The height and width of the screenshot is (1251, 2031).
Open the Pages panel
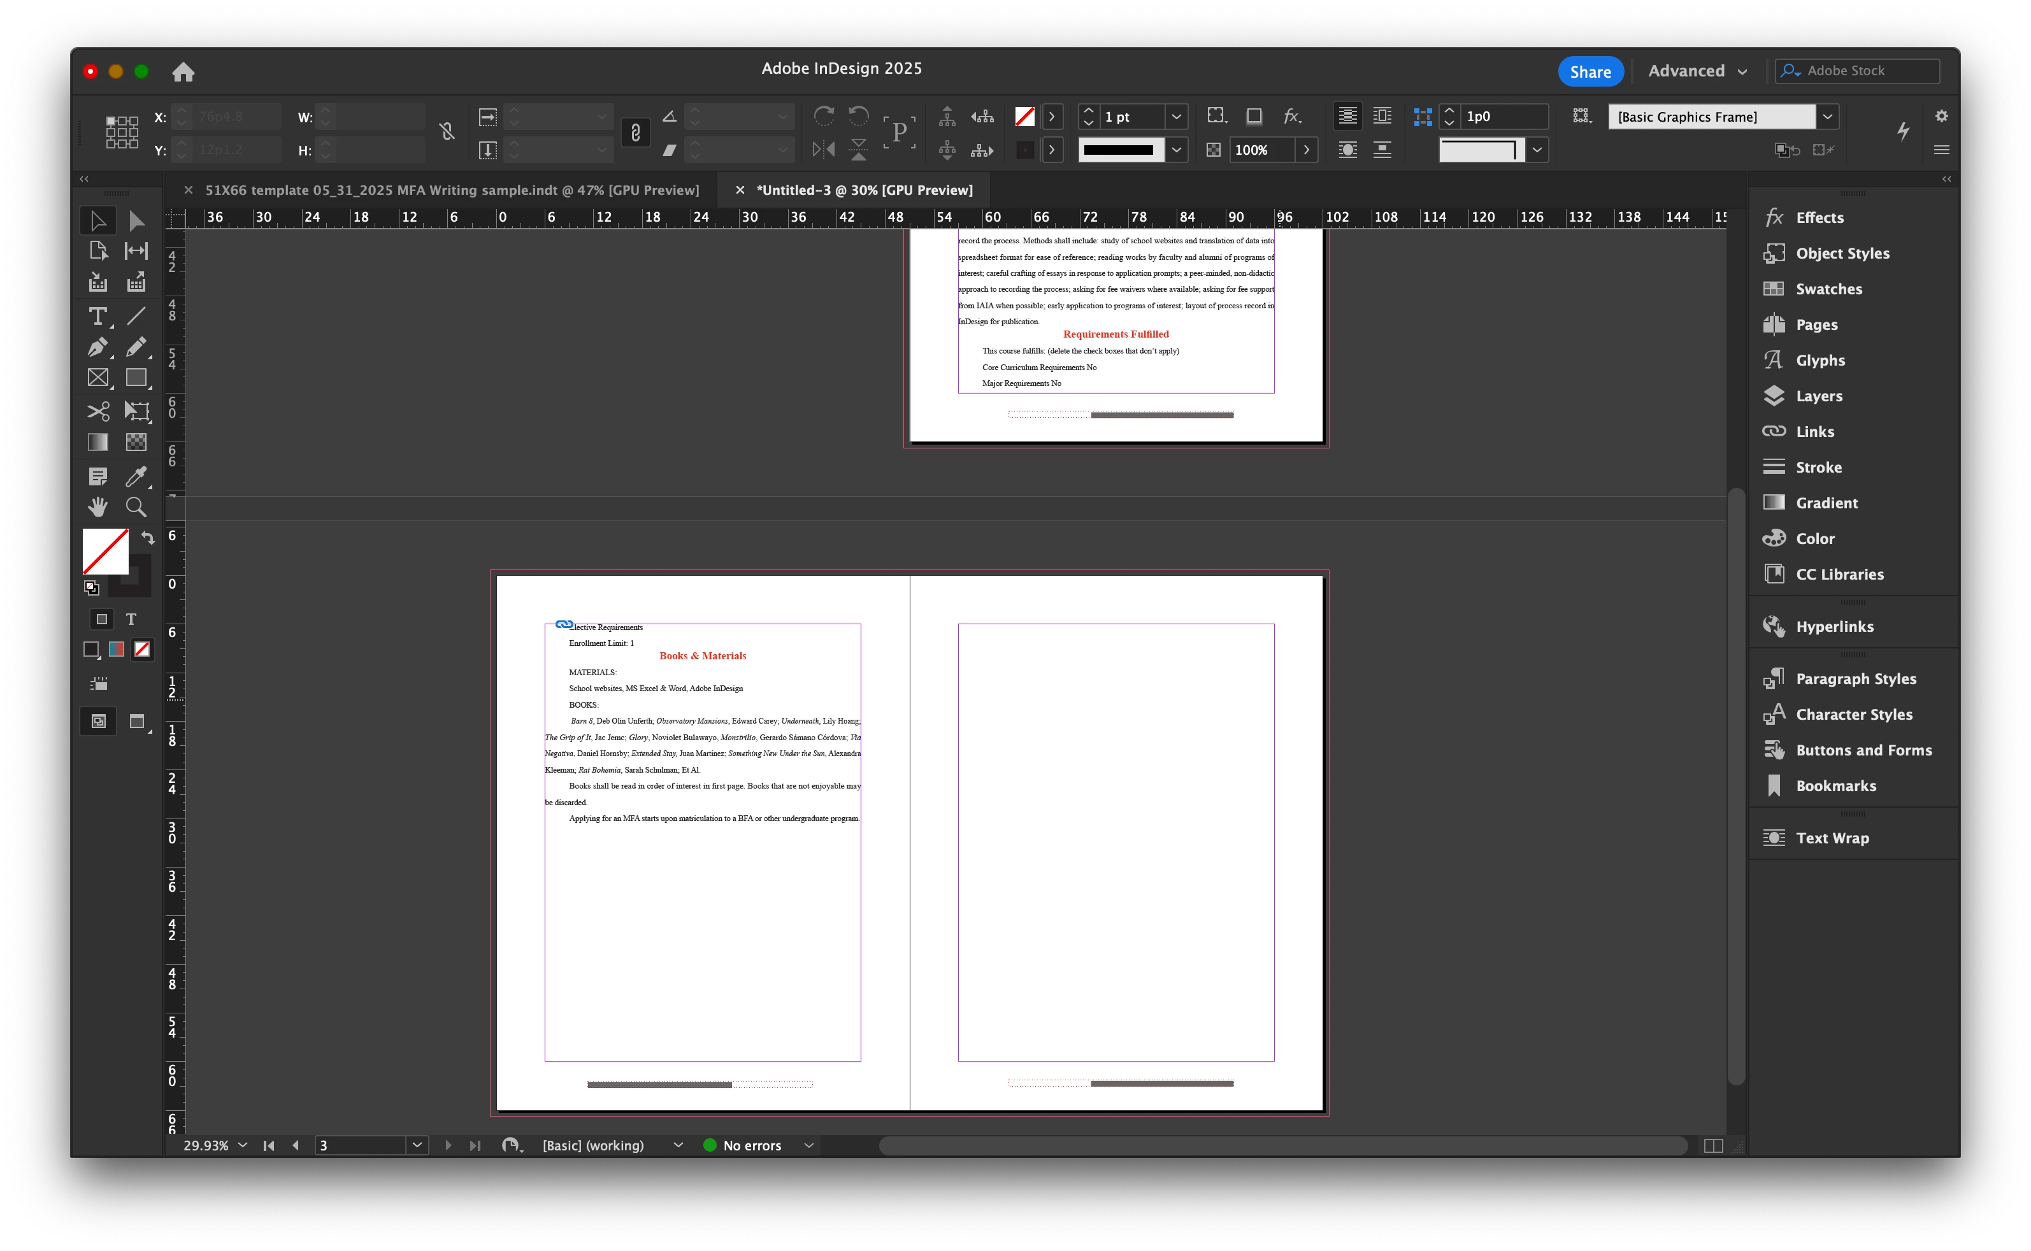point(1816,324)
